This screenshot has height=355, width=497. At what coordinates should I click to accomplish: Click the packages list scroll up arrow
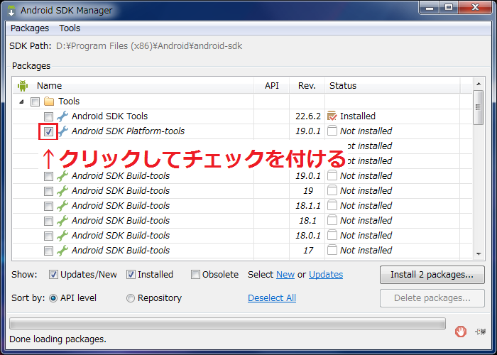coord(479,84)
